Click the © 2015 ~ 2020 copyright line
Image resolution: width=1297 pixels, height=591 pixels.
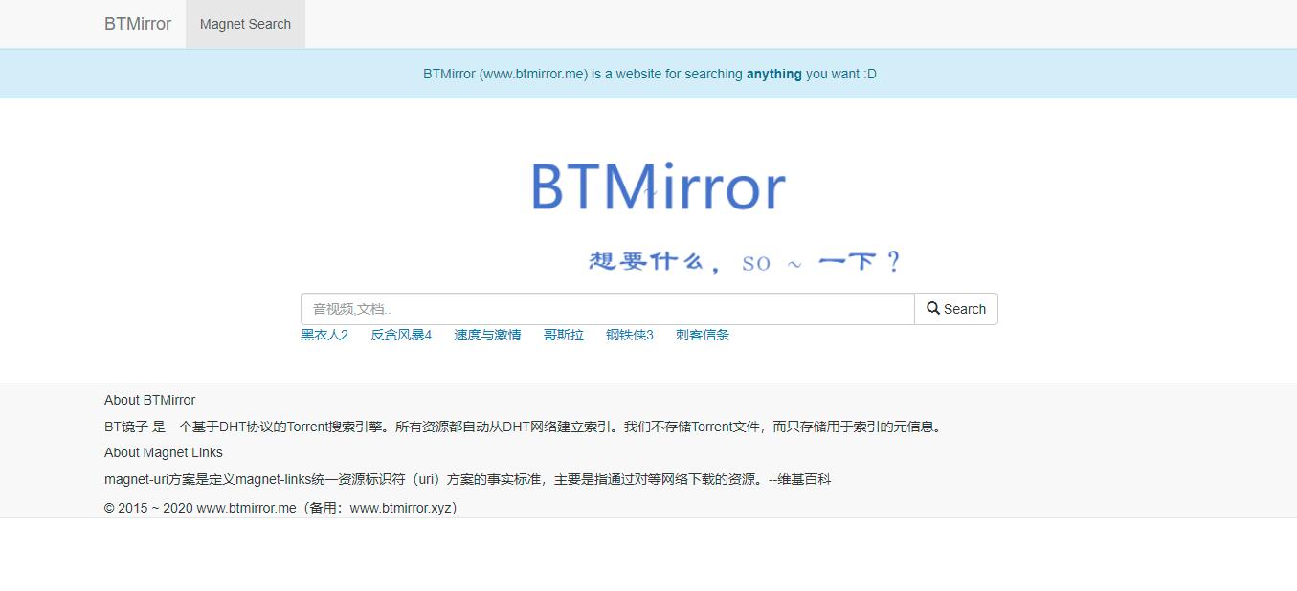pos(283,508)
